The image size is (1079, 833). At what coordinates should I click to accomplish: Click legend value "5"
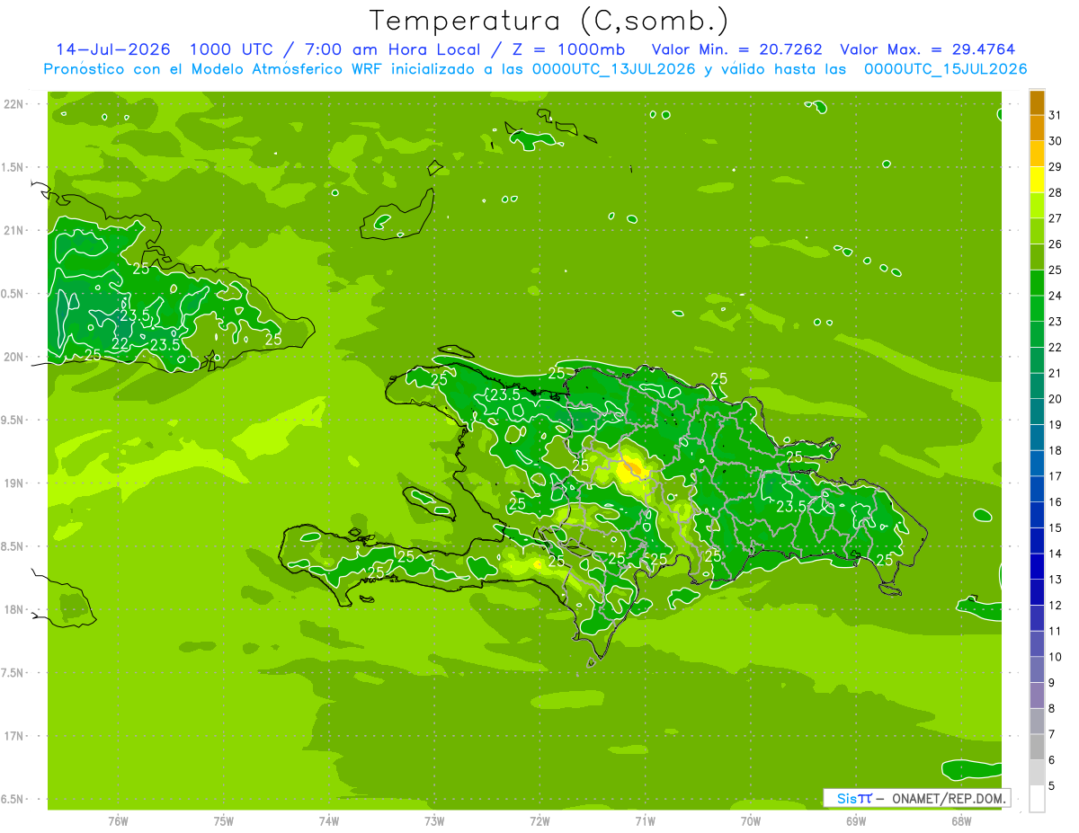pos(1052,786)
